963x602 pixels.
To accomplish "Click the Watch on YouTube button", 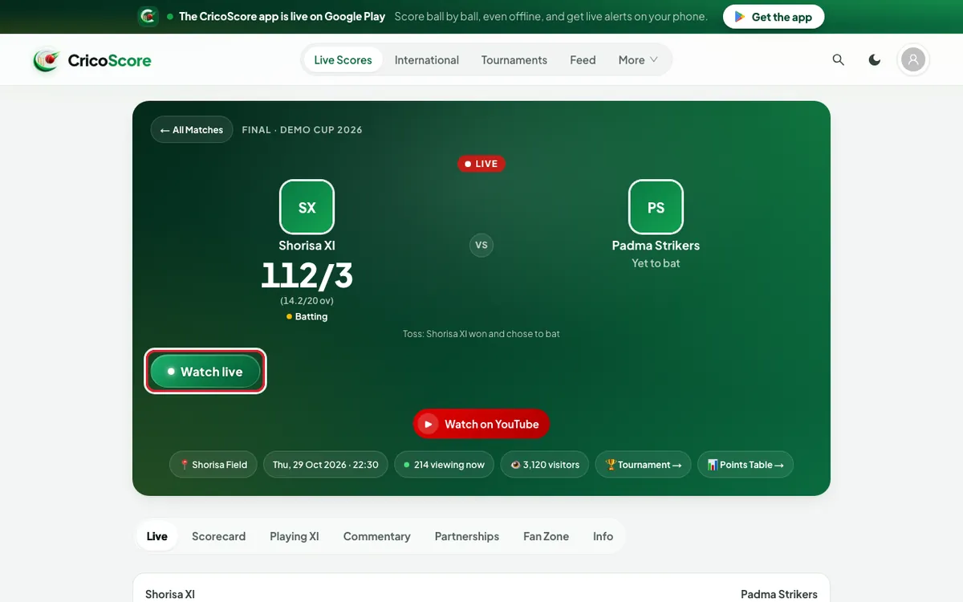I will [x=481, y=424].
